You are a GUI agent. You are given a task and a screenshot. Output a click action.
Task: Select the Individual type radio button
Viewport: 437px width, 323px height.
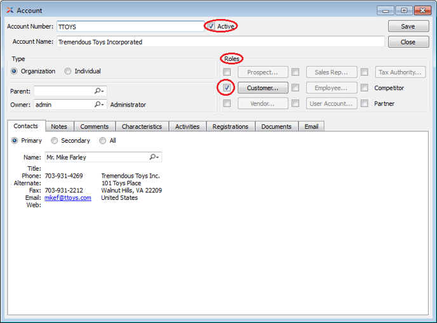[x=68, y=71]
